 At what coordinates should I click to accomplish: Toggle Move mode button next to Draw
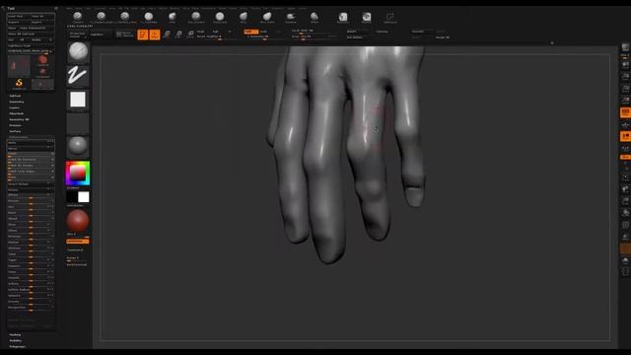click(167, 35)
